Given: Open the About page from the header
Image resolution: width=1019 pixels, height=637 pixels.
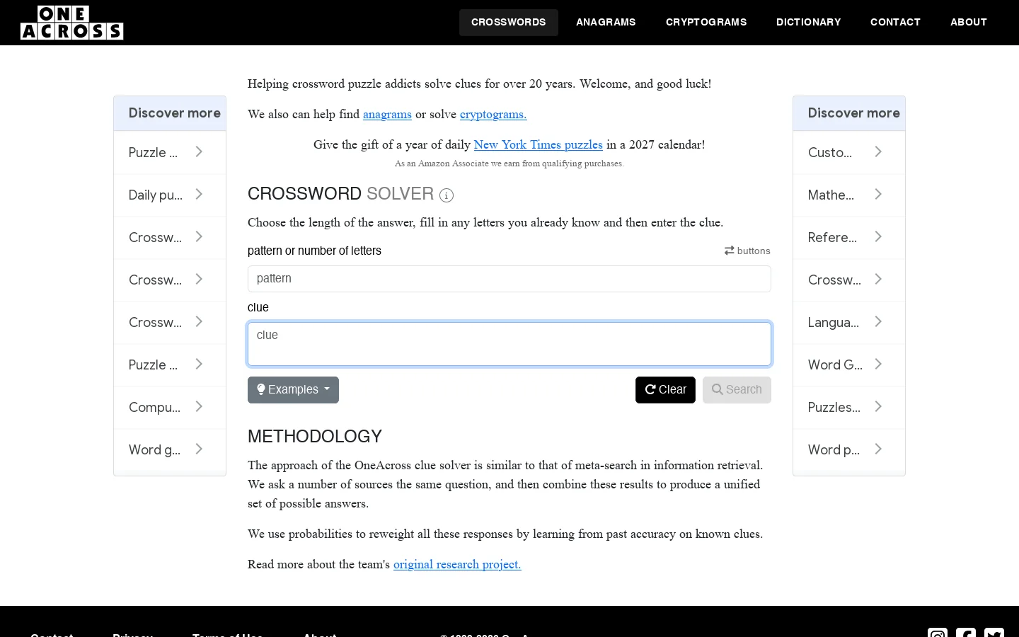Looking at the screenshot, I should [x=969, y=23].
